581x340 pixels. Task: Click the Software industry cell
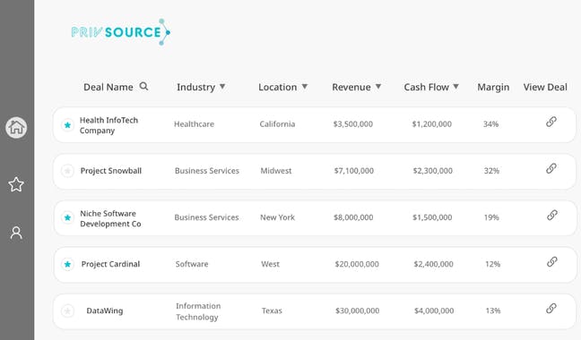tap(192, 264)
